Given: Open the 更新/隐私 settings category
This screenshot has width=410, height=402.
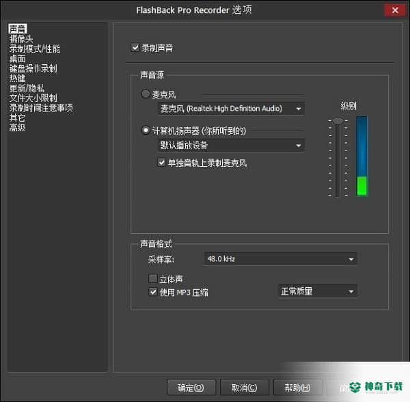Looking at the screenshot, I should [27, 88].
